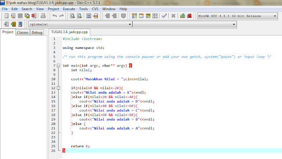Image resolution: width=282 pixels, height=159 pixels.
Task: Click line number 10 in the gutter
Action: click(53, 79)
